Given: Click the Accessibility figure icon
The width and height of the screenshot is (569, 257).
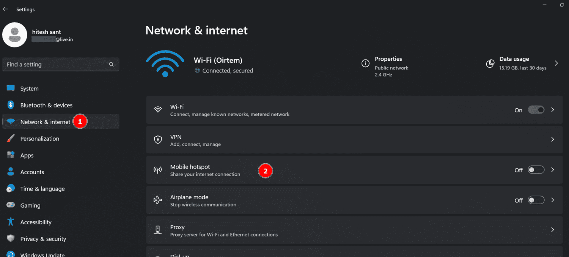Looking at the screenshot, I should (11, 222).
